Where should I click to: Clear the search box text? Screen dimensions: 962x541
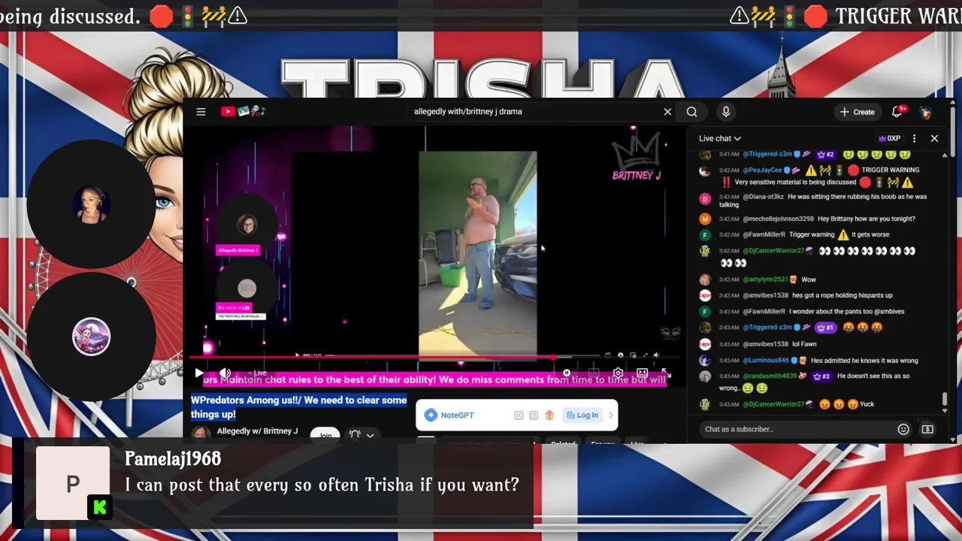pos(667,112)
